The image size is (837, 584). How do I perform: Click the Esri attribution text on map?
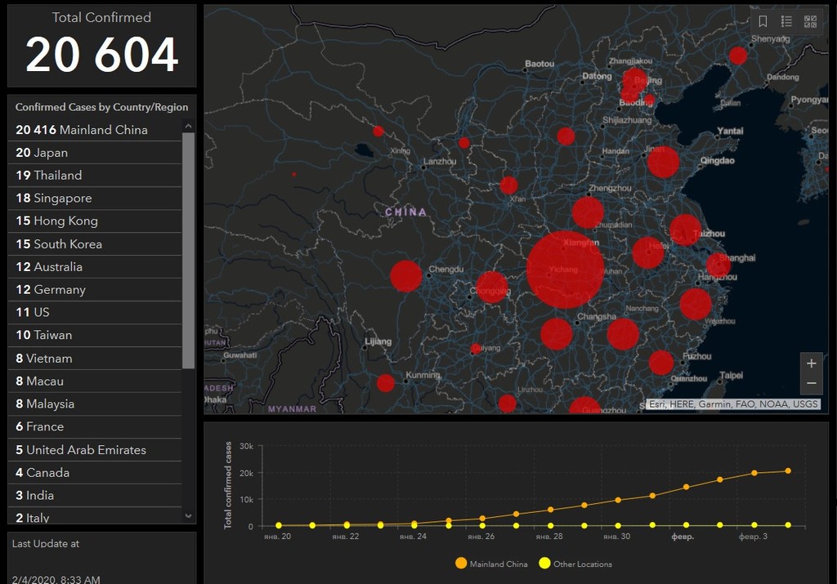click(733, 403)
